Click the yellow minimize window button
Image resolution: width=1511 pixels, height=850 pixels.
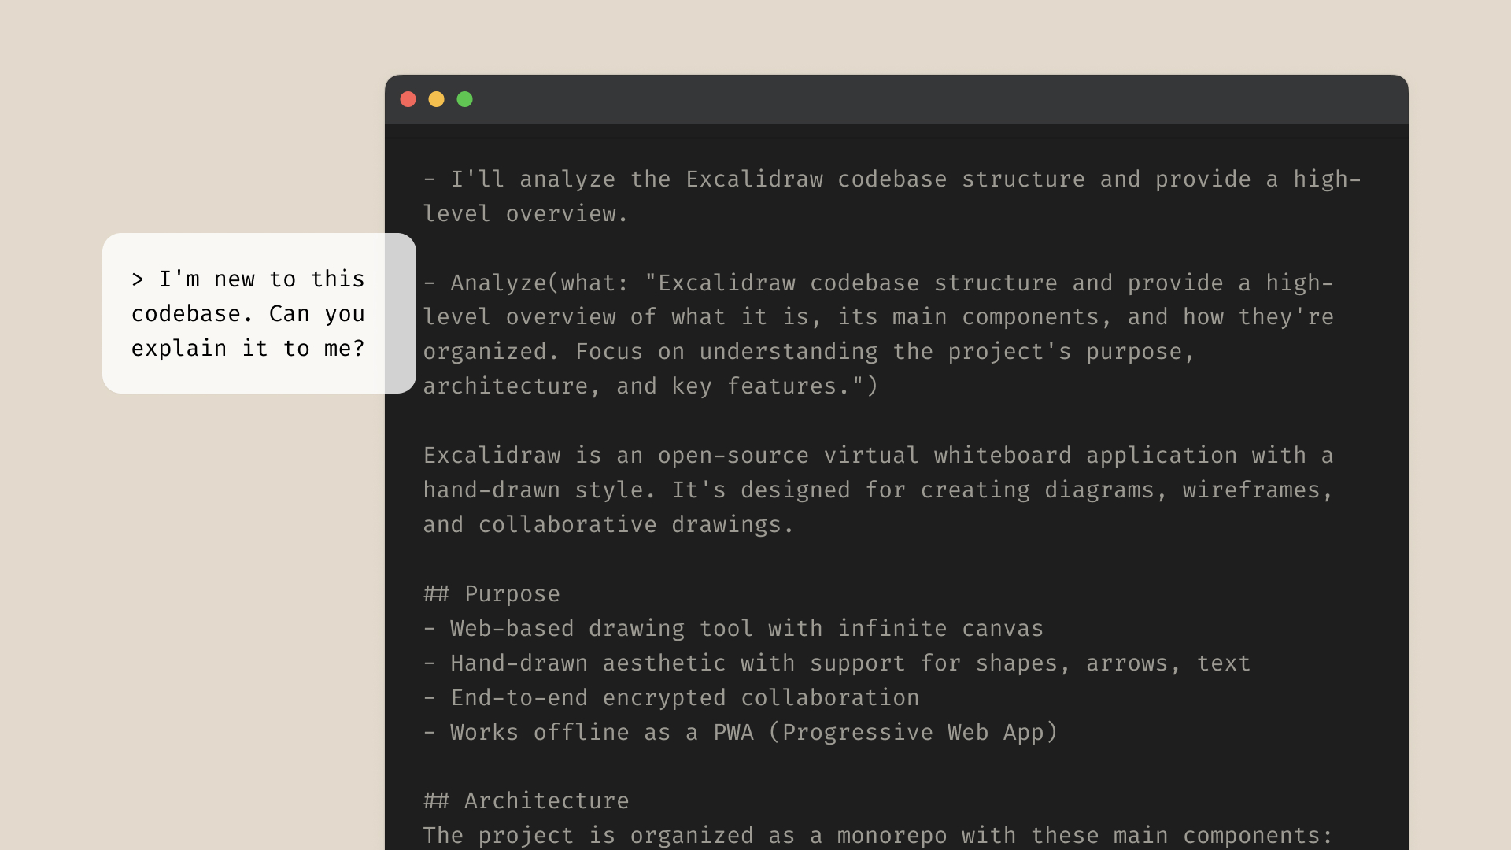click(436, 99)
